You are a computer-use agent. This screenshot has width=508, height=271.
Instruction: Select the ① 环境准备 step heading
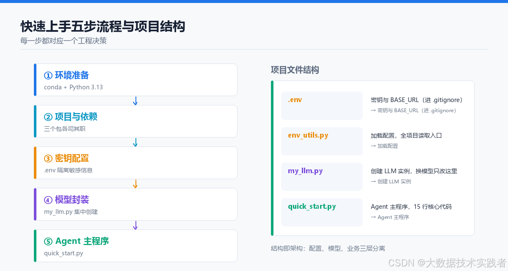point(66,75)
